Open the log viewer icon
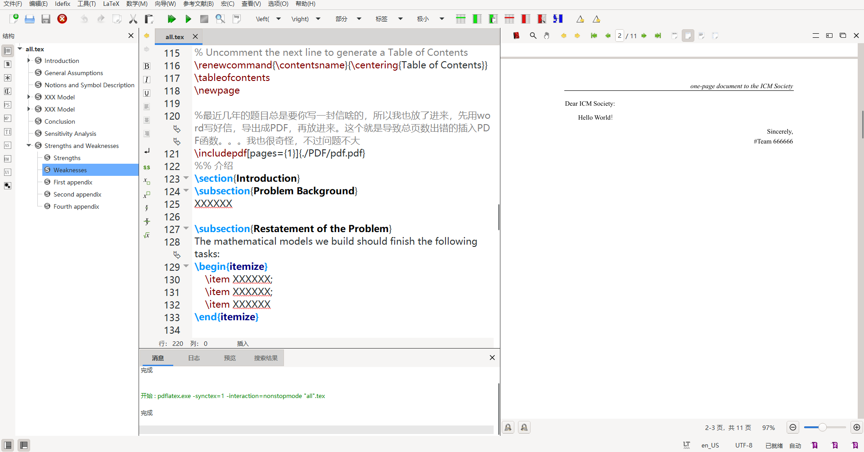The width and height of the screenshot is (864, 452). (x=237, y=19)
